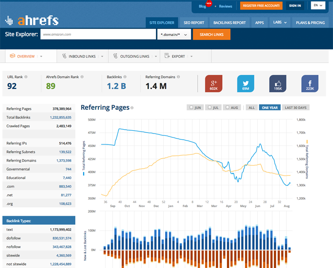Toggle the AUG checkbox

[227, 107]
